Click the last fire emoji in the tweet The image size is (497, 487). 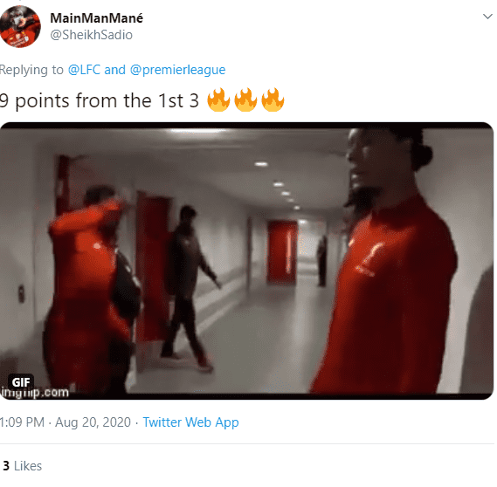273,100
